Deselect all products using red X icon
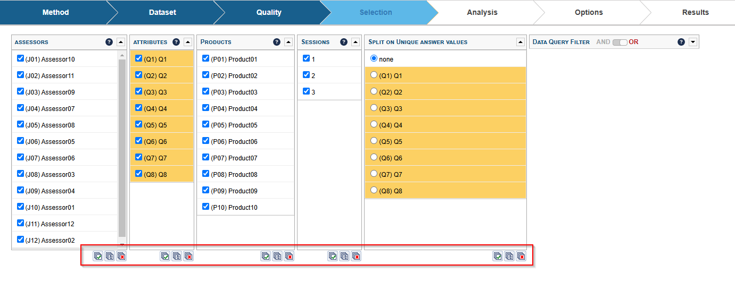Image resolution: width=735 pixels, height=290 pixels. click(289, 257)
